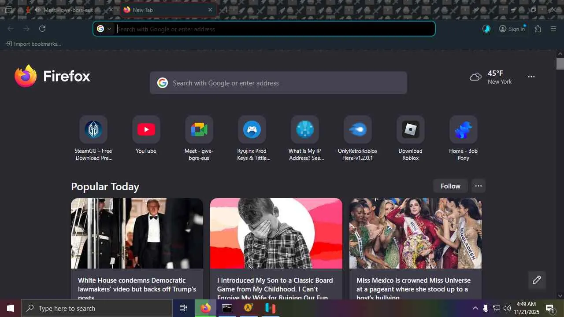The width and height of the screenshot is (564, 317).
Task: Open the Download Roblox shortcut tile
Action: 411,129
